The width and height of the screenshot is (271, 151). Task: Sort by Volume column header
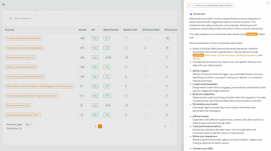pos(83,30)
